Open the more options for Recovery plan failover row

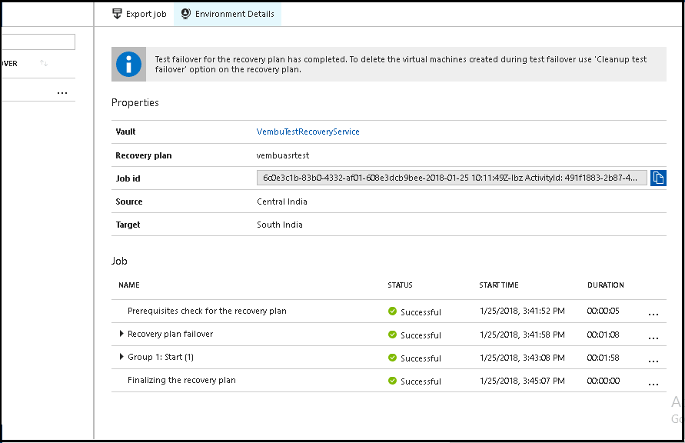coord(653,338)
